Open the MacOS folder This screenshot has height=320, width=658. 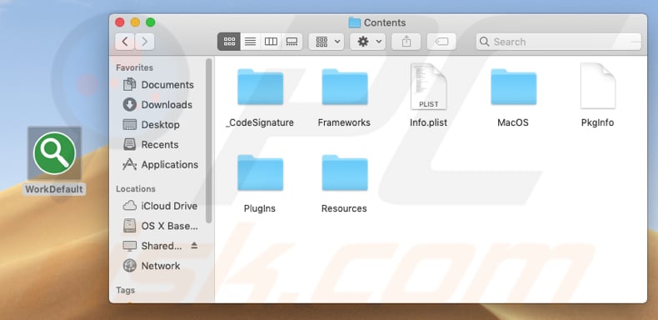tap(513, 87)
